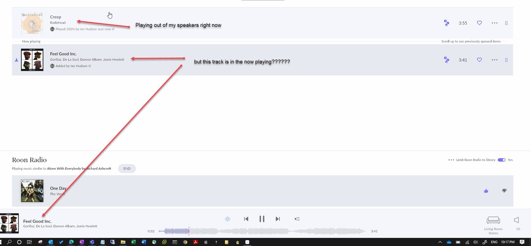Viewport: 531px width, 246px height.
Task: Click the One Day track title
Action: [x=58, y=188]
